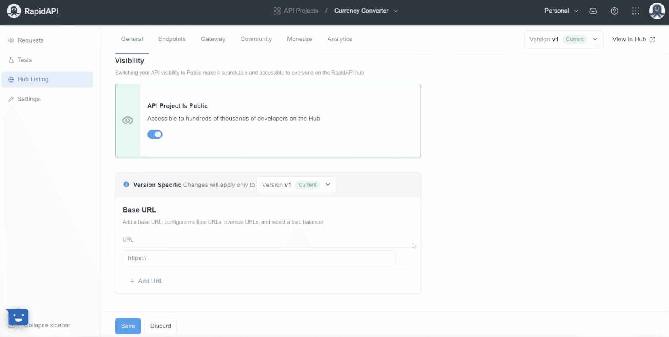Viewport: 669px width, 337px height.
Task: Click the Add URL link
Action: click(x=150, y=281)
